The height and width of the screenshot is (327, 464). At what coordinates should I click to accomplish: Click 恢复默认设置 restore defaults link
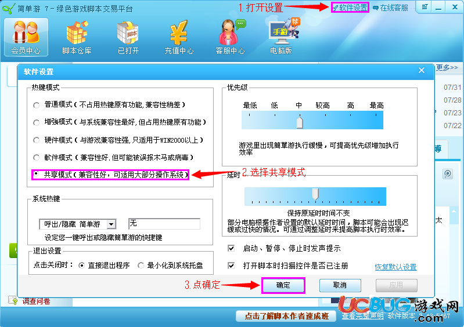[x=395, y=267]
